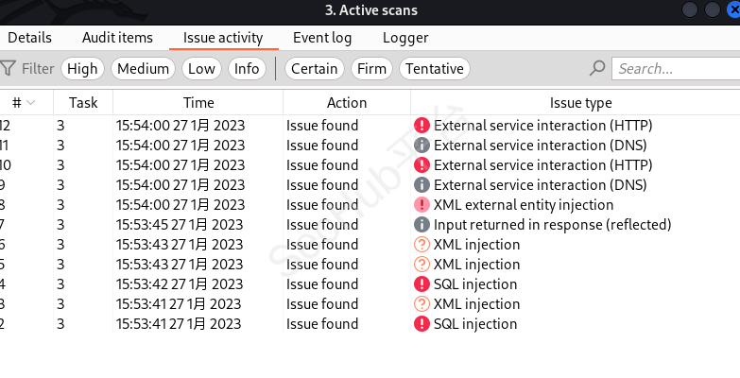Click the Search input field
Image resolution: width=740 pixels, height=378 pixels.
point(675,68)
